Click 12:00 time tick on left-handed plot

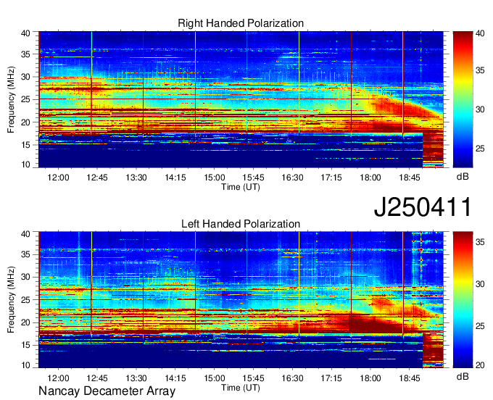(58, 378)
